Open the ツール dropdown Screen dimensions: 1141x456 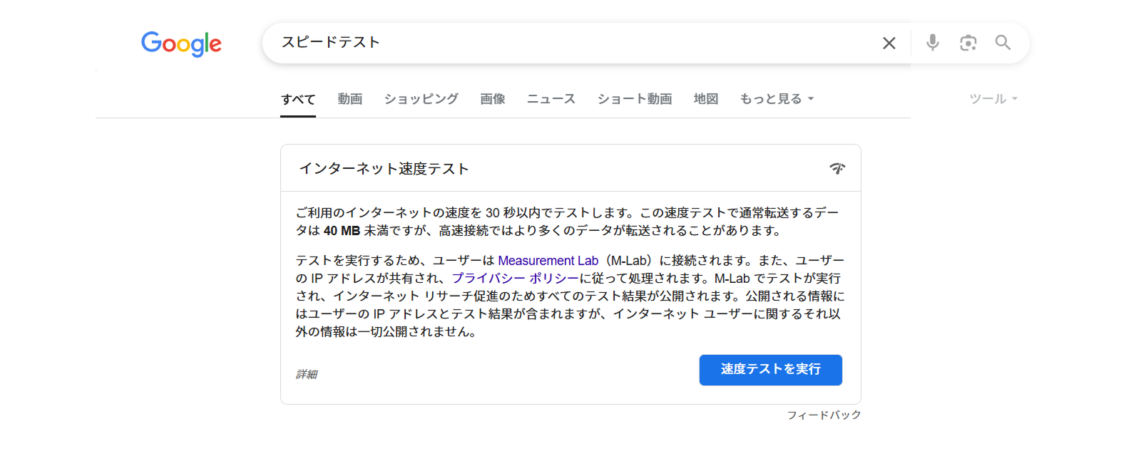tap(993, 99)
